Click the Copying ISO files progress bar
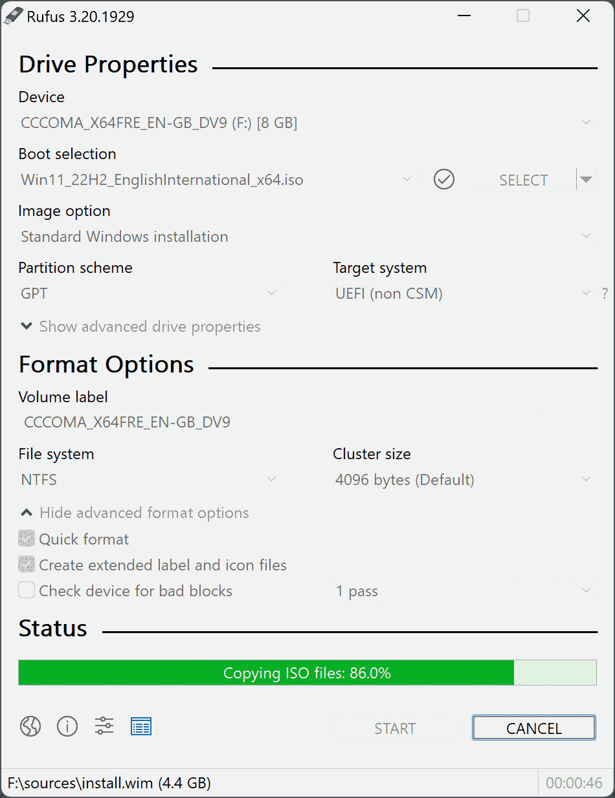Image resolution: width=615 pixels, height=798 pixels. 307,673
